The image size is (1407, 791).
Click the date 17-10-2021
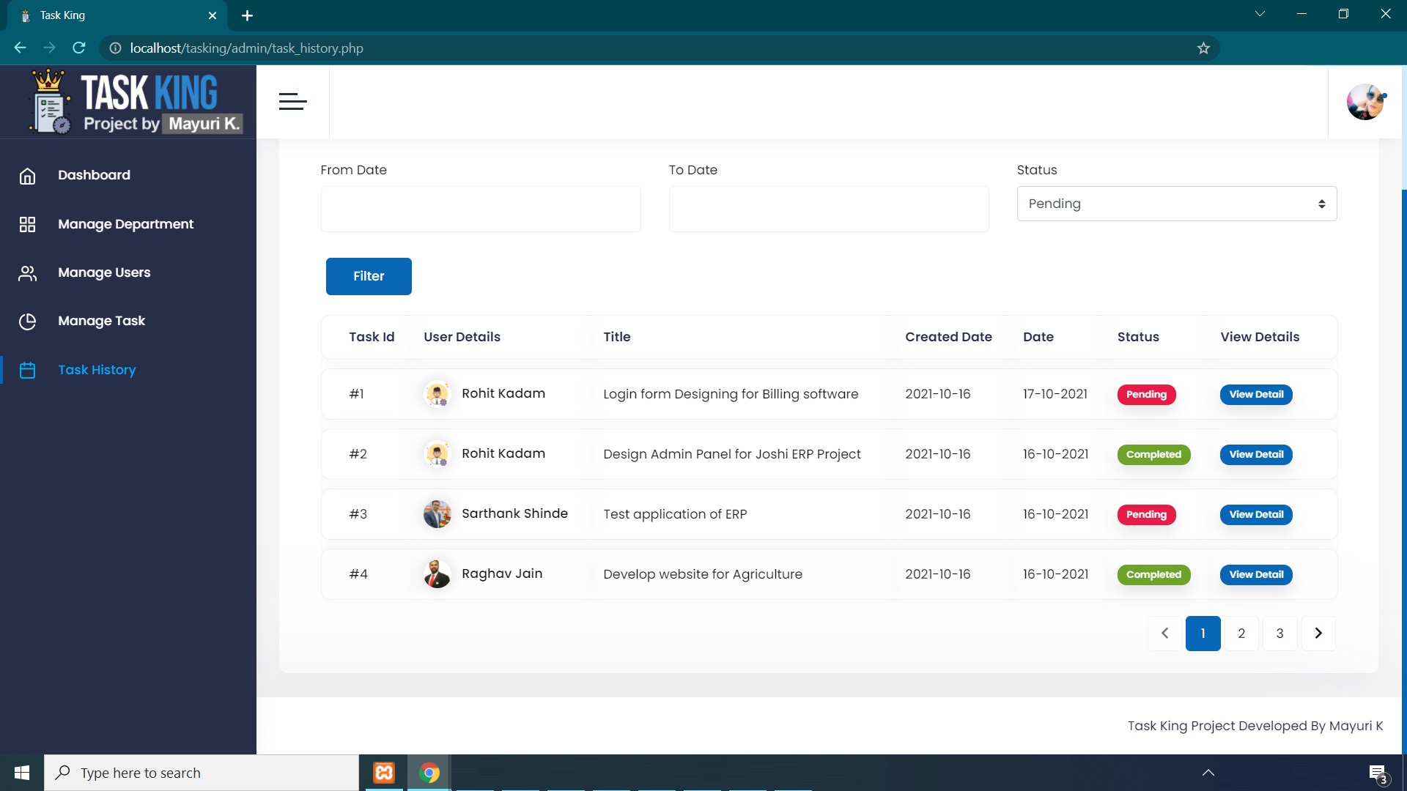point(1055,394)
